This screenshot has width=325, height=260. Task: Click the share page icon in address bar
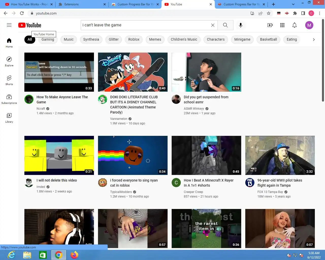pyautogui.click(x=261, y=13)
